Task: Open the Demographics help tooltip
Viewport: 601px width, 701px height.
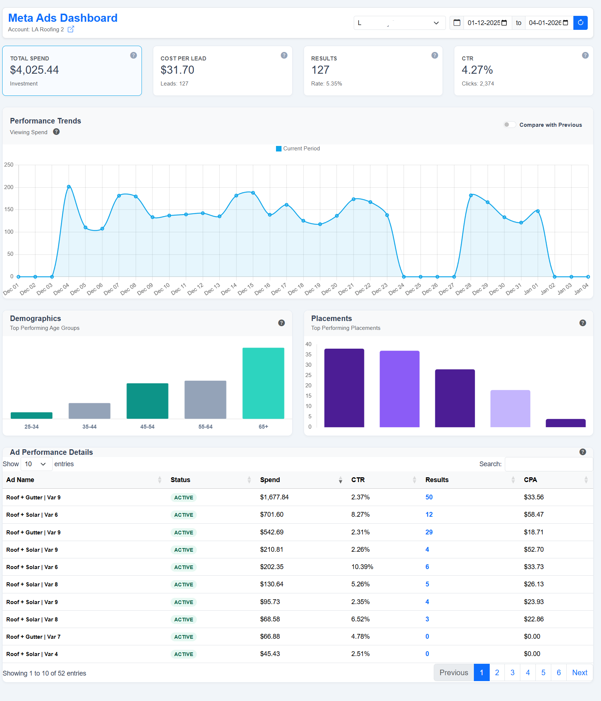Action: click(x=281, y=323)
